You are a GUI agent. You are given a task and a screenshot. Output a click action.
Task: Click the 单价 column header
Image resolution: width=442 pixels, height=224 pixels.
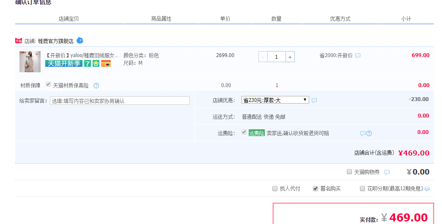pyautogui.click(x=225, y=19)
